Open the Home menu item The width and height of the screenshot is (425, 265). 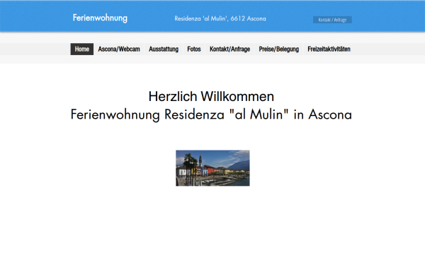point(82,49)
